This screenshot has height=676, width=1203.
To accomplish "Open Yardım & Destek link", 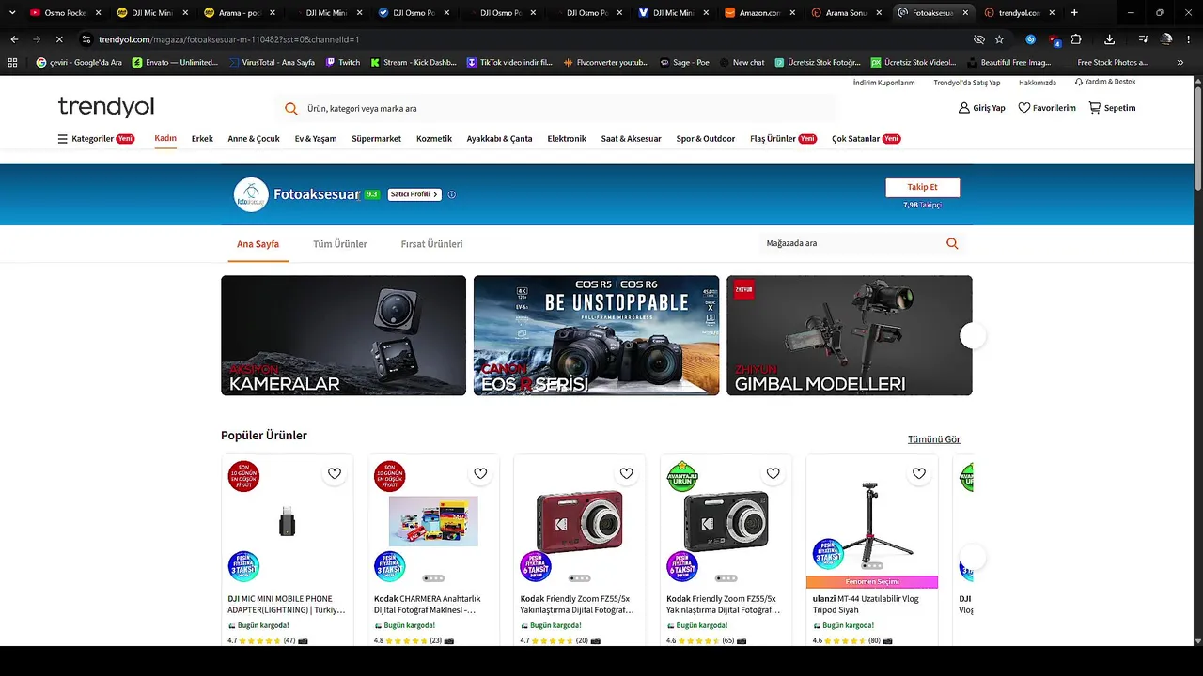I will point(1105,83).
